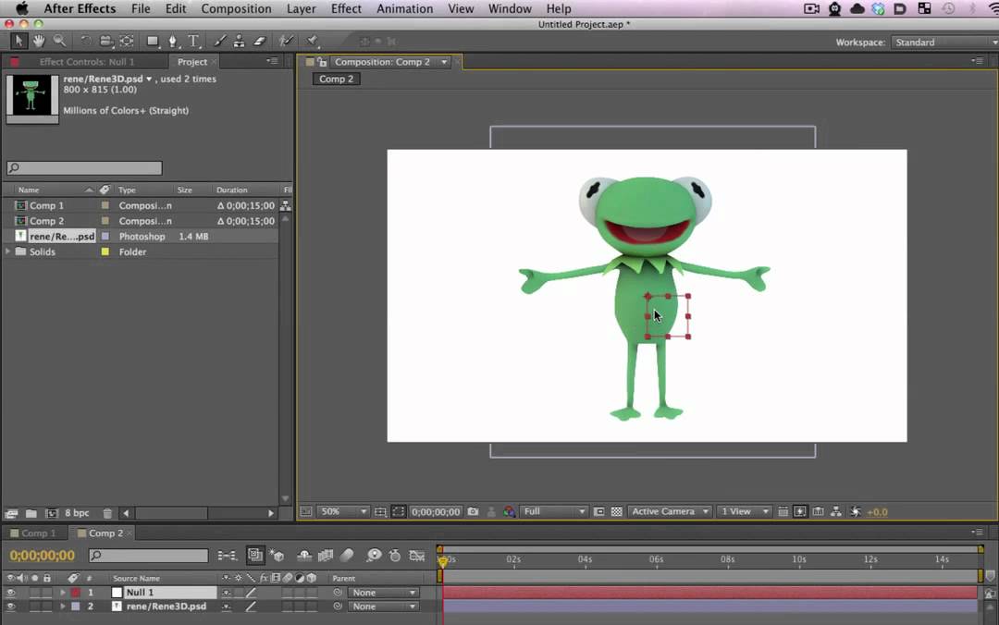Image resolution: width=999 pixels, height=625 pixels.
Task: Select the Hand tool
Action: pos(39,42)
